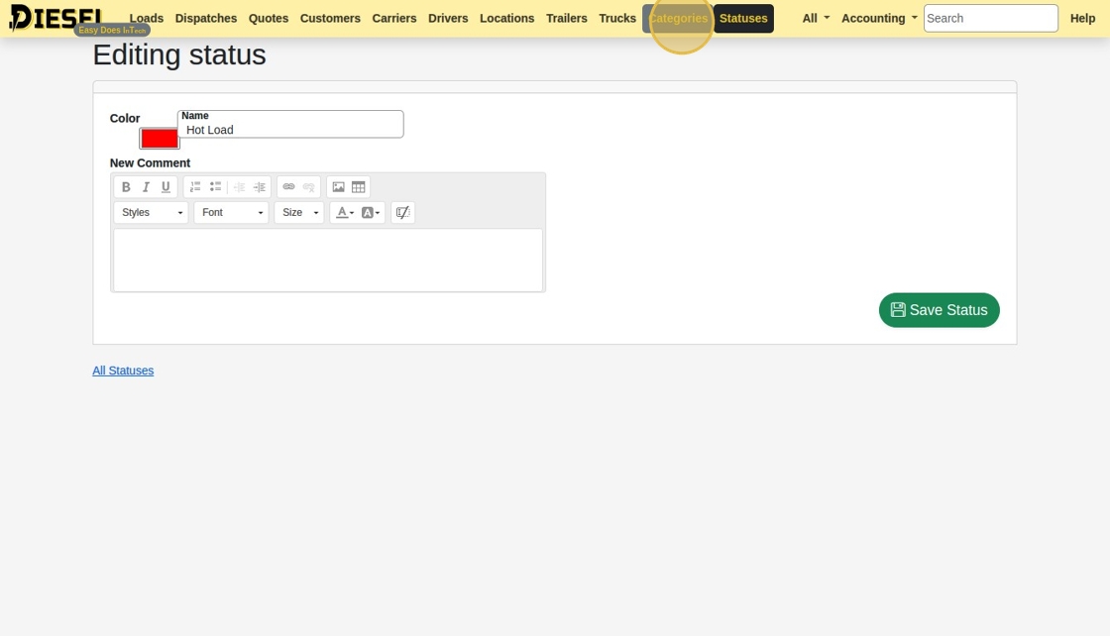Viewport: 1110px width, 636px height.
Task: Click the remove format icon
Action: 402,212
